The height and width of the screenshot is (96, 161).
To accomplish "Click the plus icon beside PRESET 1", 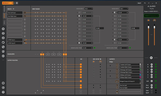I will 17,3.
